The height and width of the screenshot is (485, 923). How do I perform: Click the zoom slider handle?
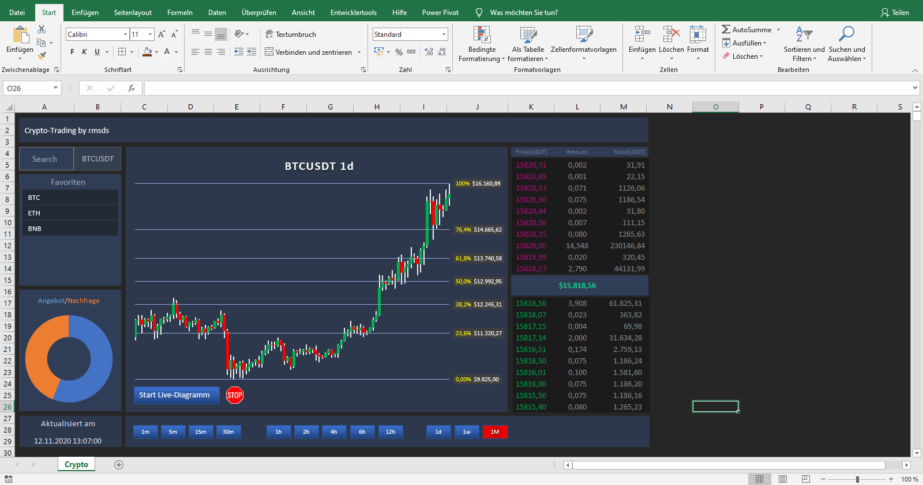(858, 479)
